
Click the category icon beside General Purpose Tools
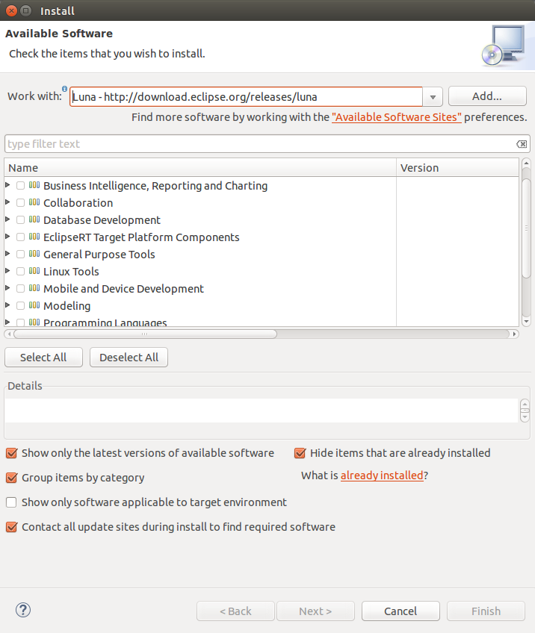tap(34, 254)
